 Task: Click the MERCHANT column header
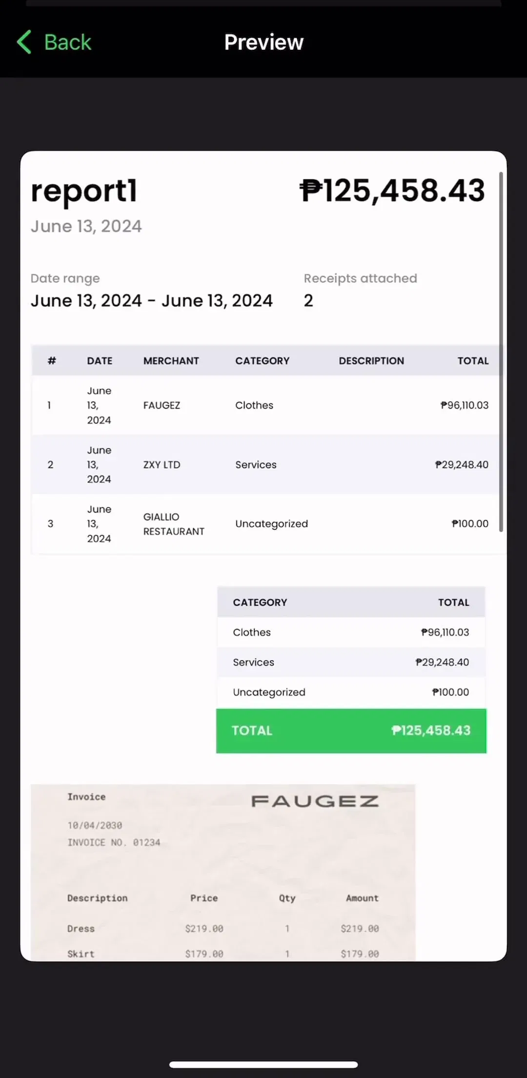[x=171, y=361]
